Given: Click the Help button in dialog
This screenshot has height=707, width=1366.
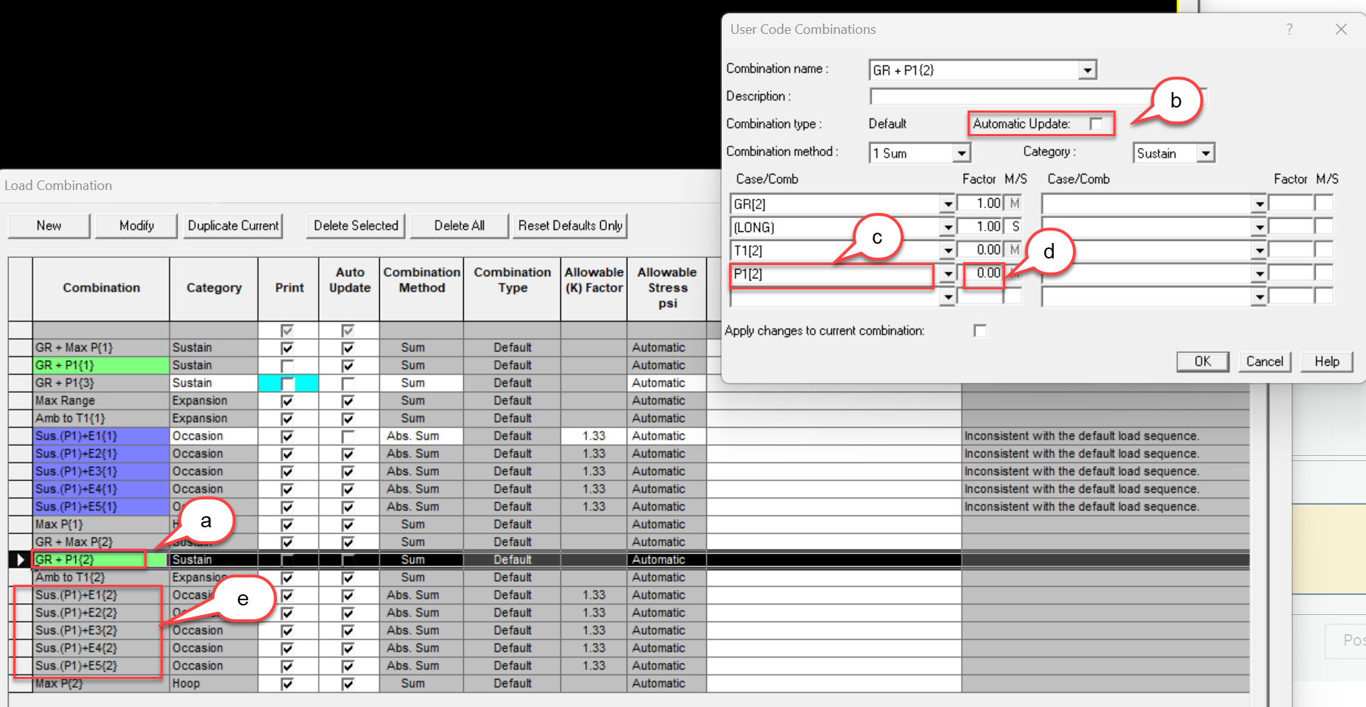Looking at the screenshot, I should (1326, 362).
